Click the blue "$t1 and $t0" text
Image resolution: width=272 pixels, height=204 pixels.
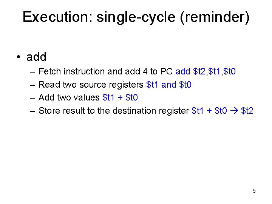(x=169, y=85)
